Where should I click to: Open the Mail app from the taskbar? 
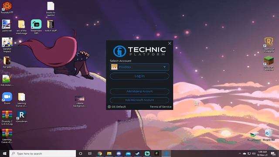click(128, 154)
